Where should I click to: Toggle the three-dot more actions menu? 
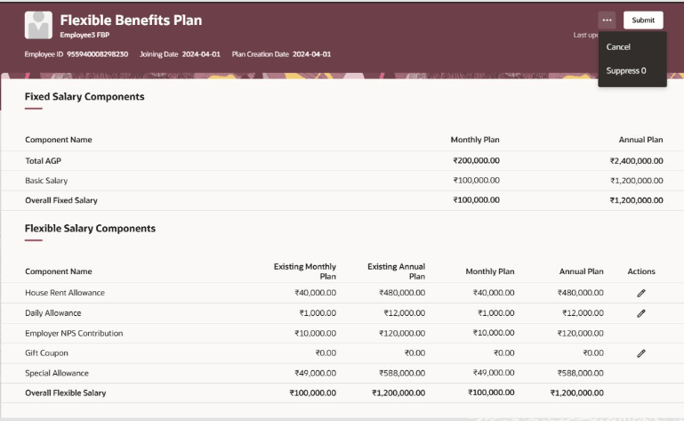click(607, 20)
